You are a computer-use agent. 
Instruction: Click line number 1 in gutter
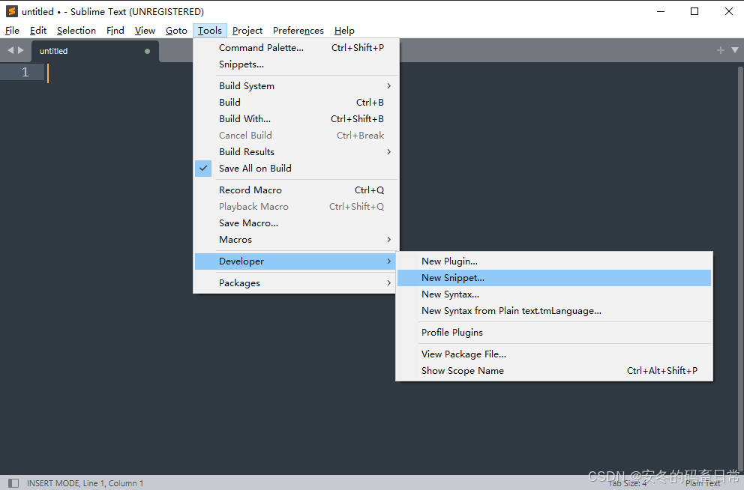[25, 72]
